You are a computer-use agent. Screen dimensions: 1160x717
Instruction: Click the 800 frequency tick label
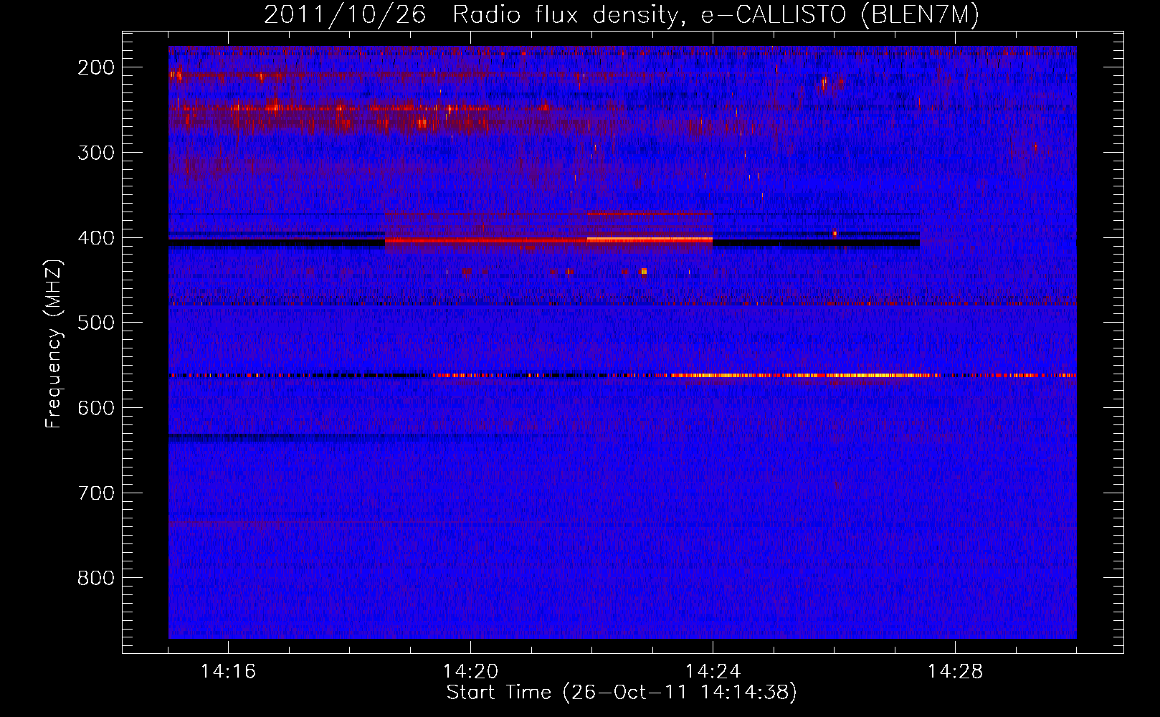click(x=96, y=578)
